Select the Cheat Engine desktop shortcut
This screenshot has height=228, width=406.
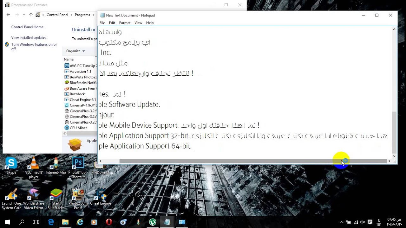(x=101, y=197)
